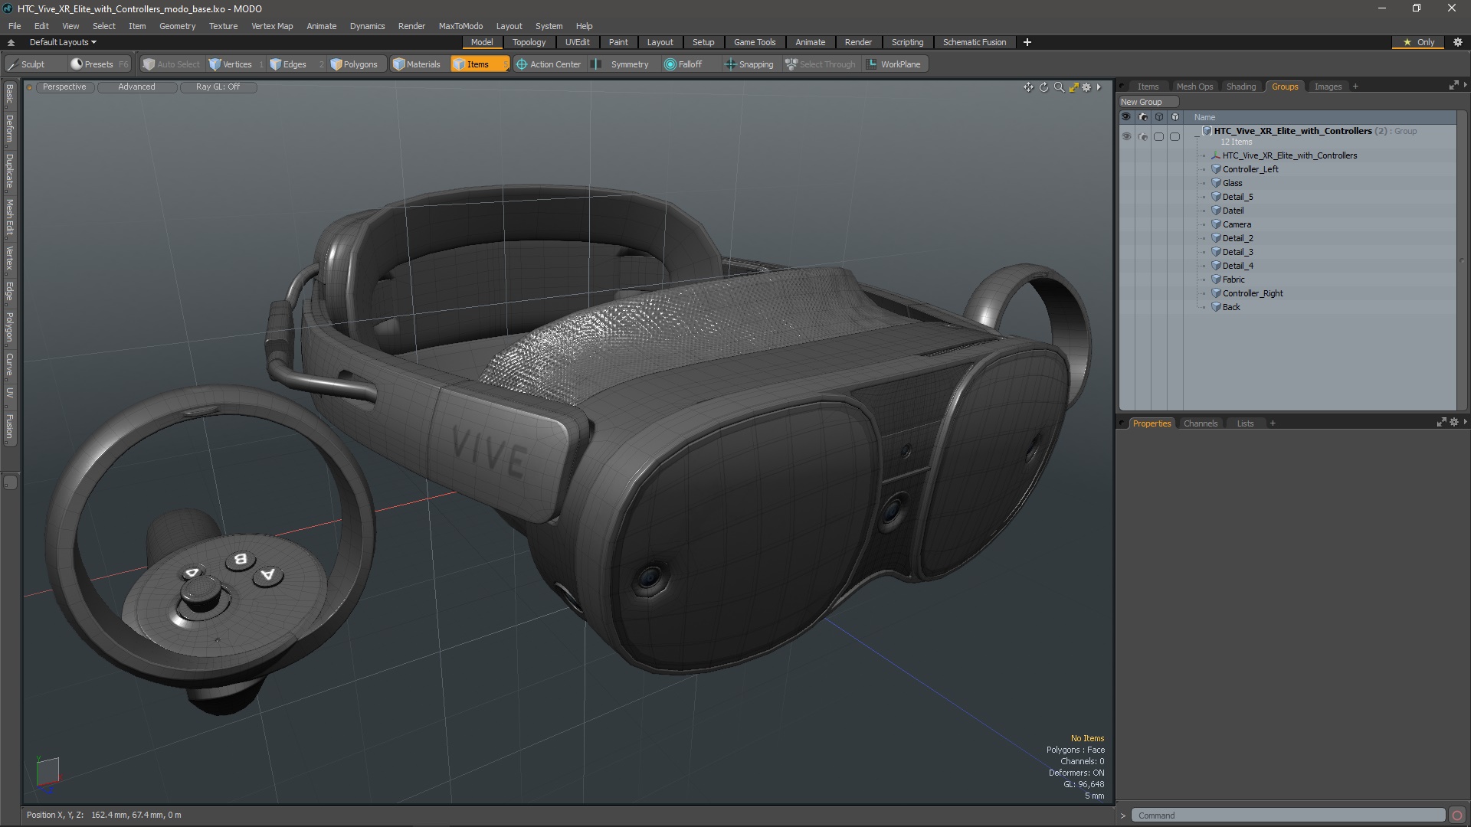Click the eye visibility column header icon

pyautogui.click(x=1126, y=117)
